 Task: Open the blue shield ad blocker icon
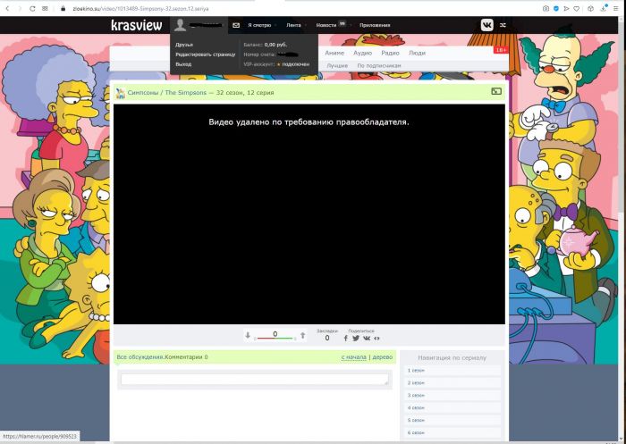coord(556,8)
